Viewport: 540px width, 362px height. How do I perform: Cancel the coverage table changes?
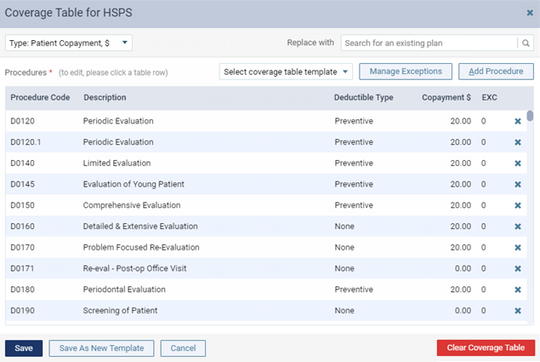pos(183,348)
